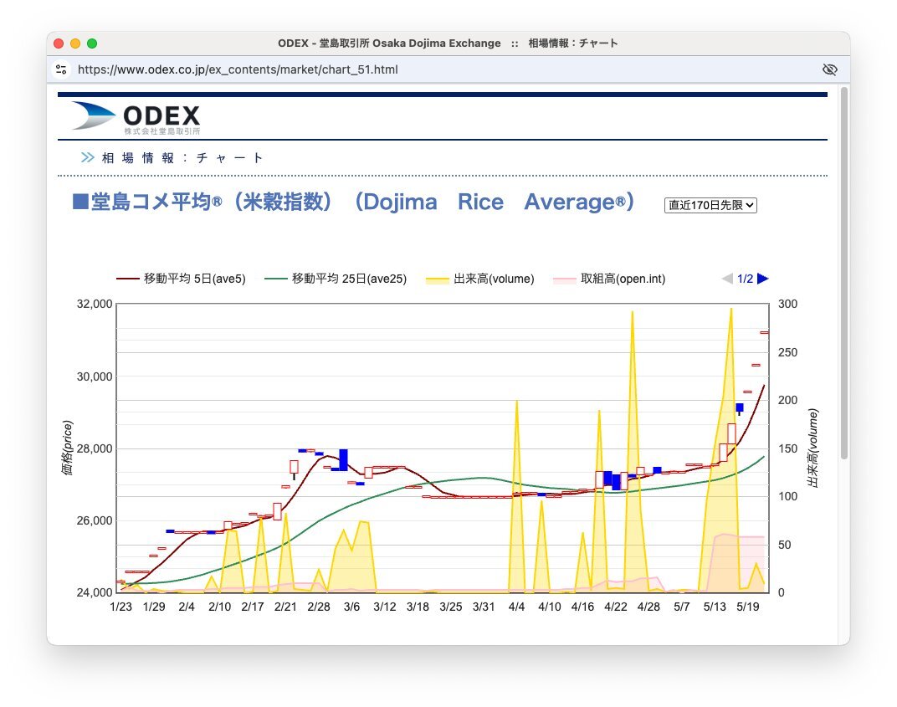897x707 pixels.
Task: Go to next legend page arrow
Action: 762,279
